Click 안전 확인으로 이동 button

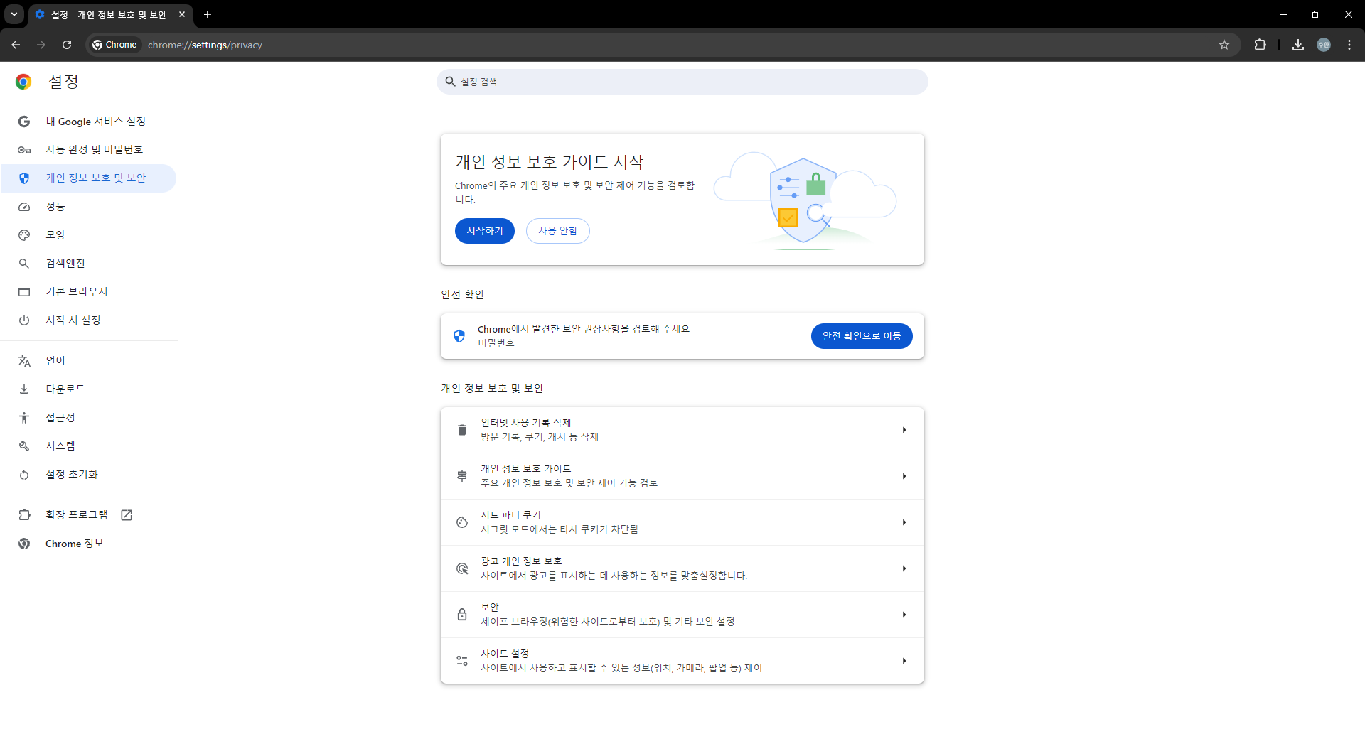tap(861, 336)
